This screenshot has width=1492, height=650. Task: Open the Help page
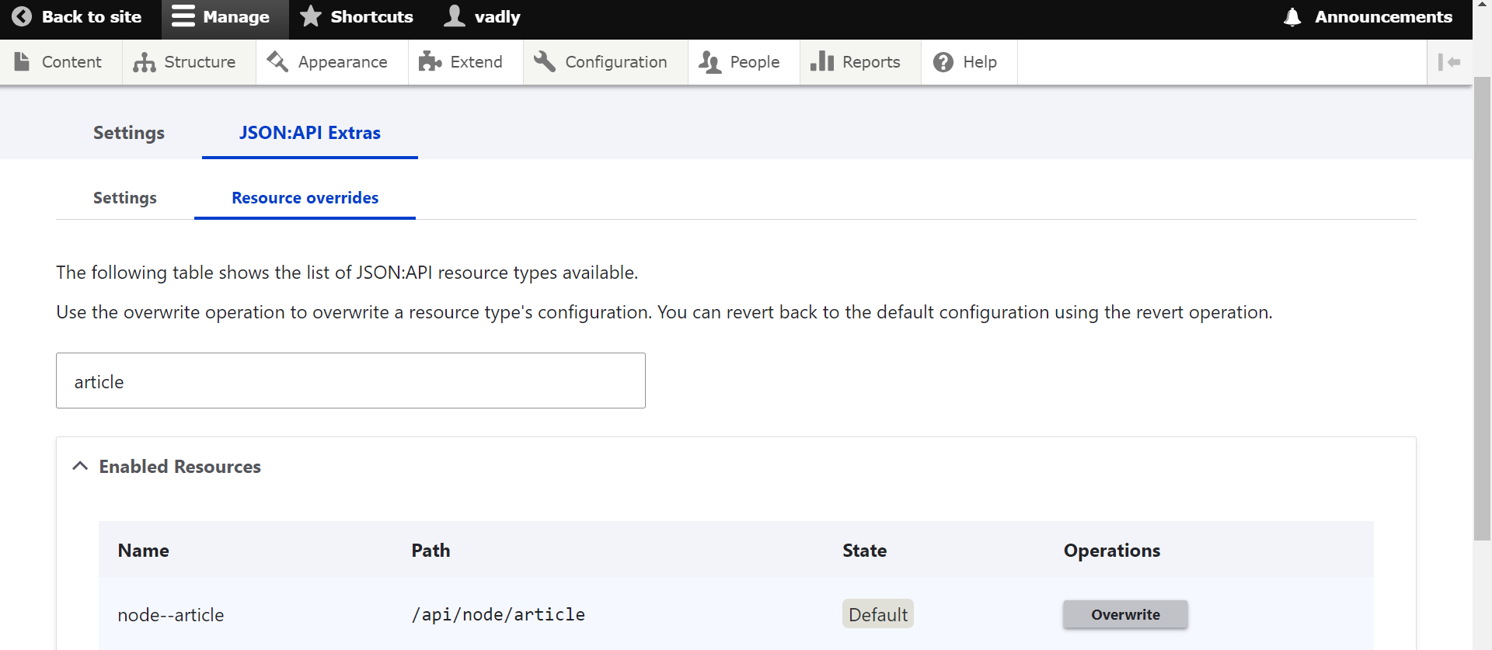tap(966, 62)
